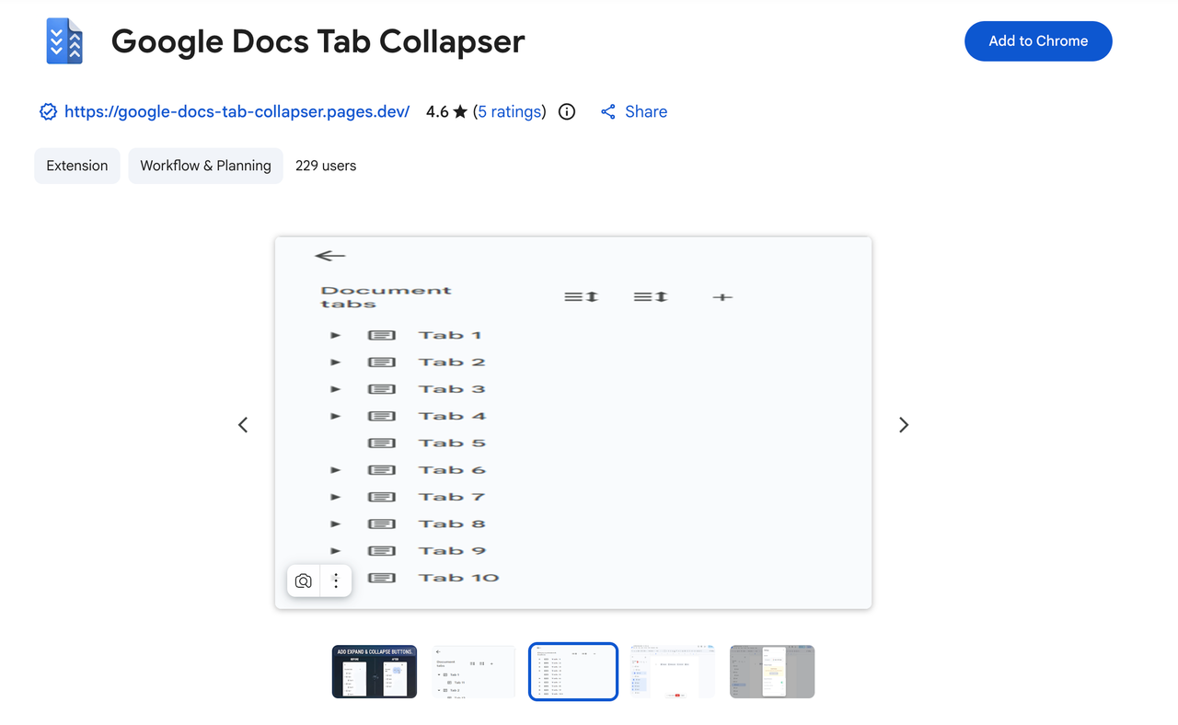Select the Workflow & Planning chip

tap(205, 166)
